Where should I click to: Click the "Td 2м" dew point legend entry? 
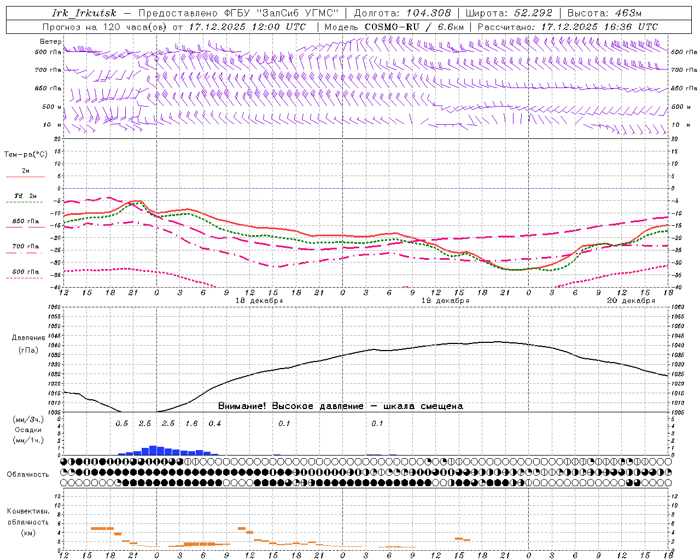(x=26, y=196)
